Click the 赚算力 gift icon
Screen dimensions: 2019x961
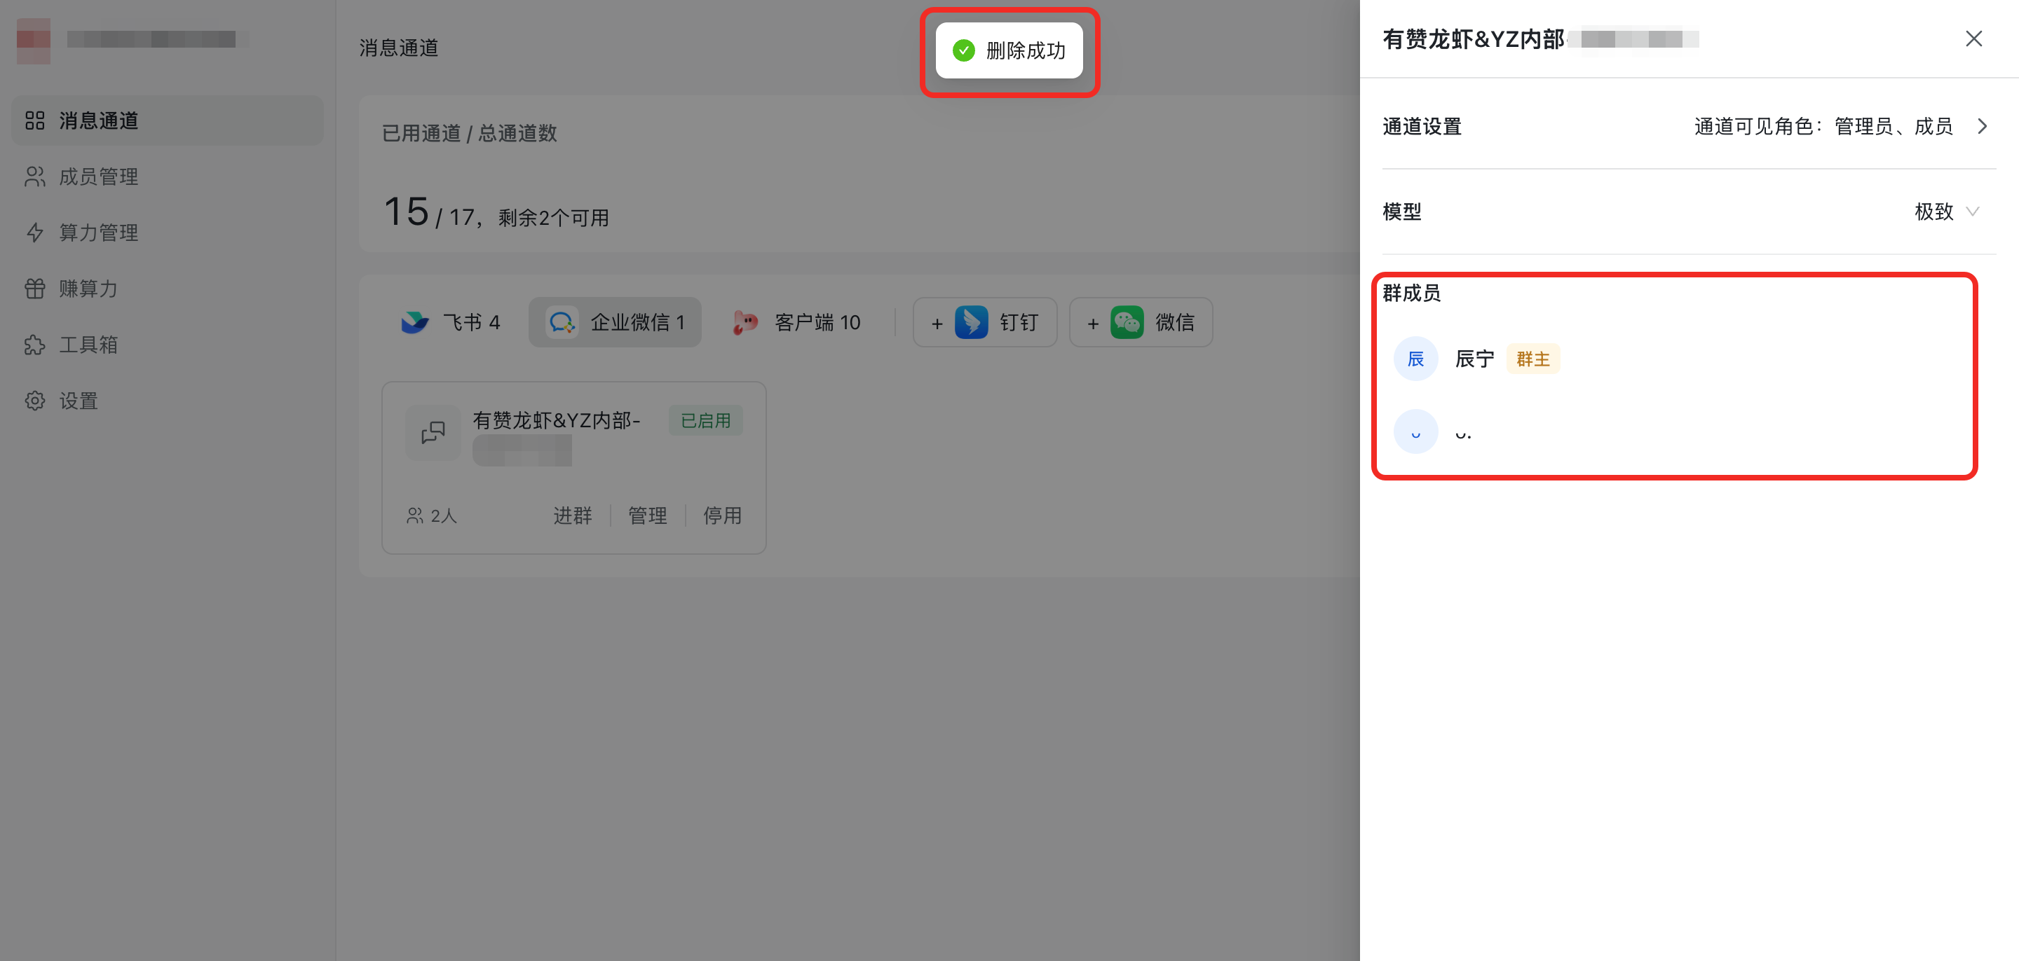click(x=34, y=289)
